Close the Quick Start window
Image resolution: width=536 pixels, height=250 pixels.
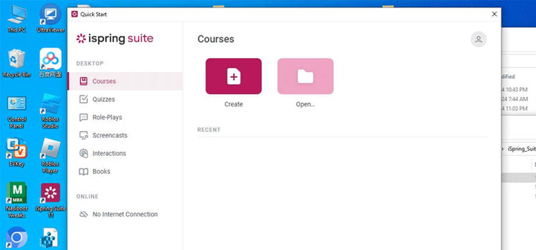(494, 15)
